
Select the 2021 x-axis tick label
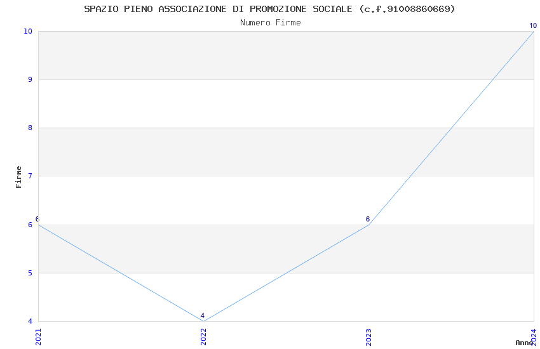coord(38,337)
